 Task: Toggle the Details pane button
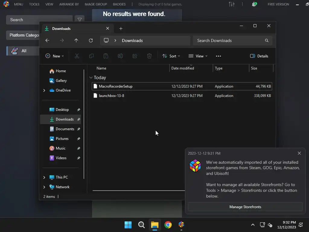(x=259, y=56)
